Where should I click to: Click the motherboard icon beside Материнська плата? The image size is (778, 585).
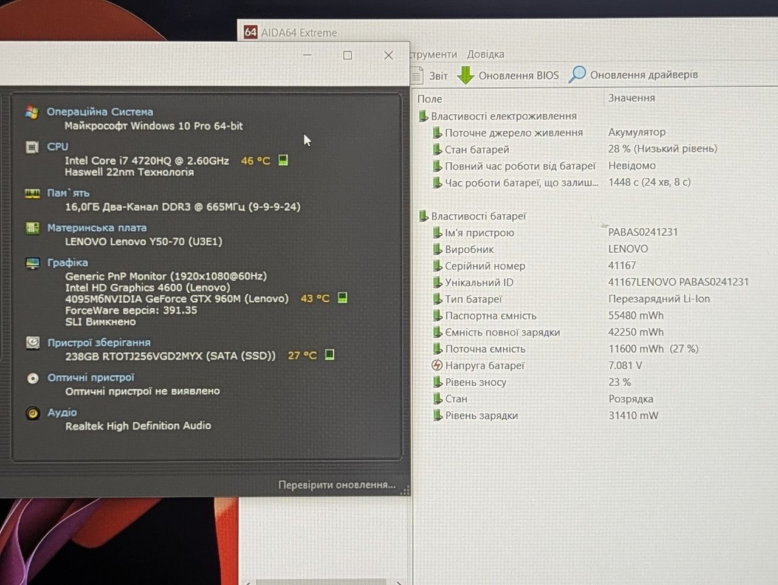tap(32, 228)
